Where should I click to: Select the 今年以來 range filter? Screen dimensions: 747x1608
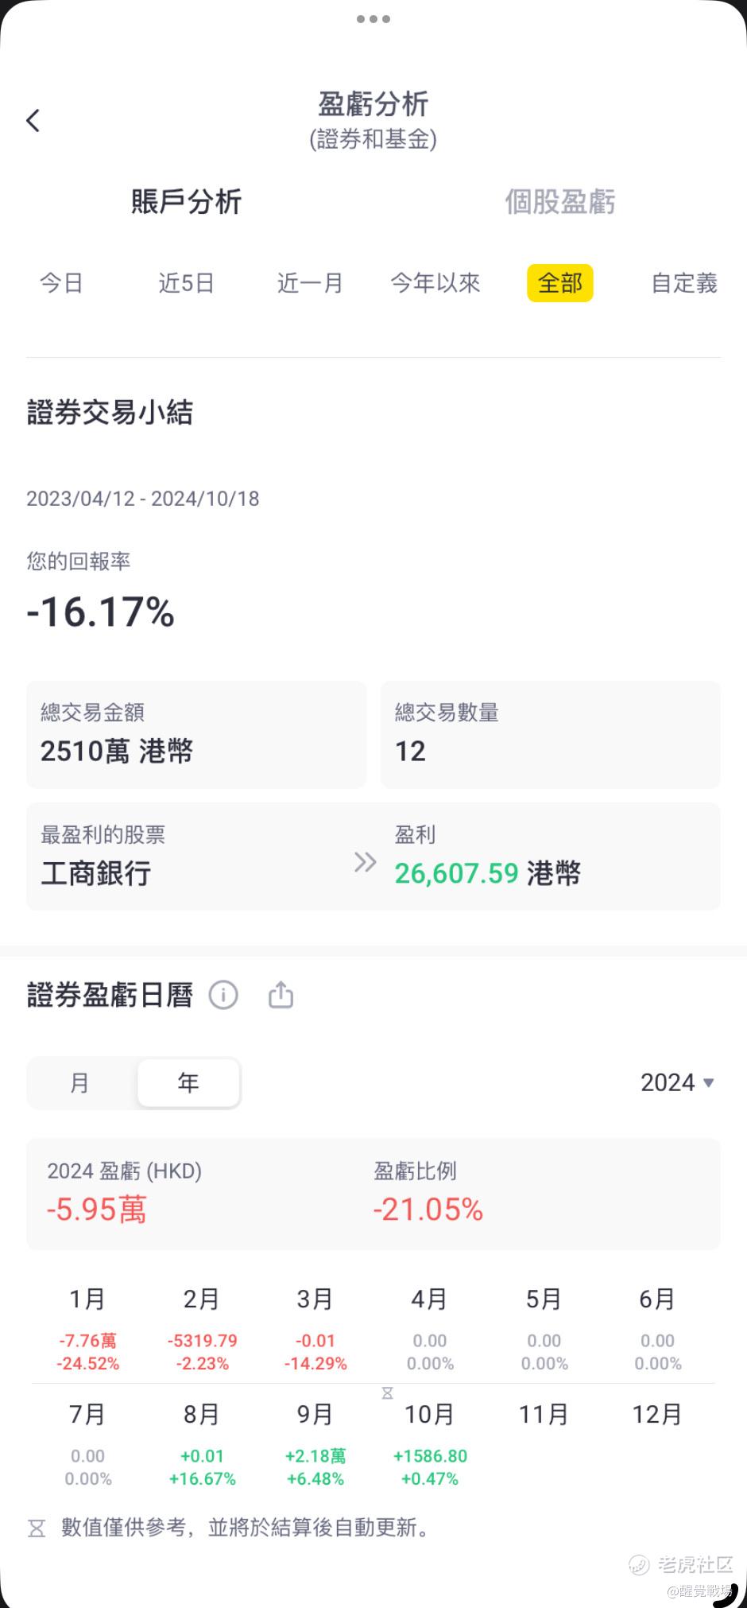click(x=435, y=283)
